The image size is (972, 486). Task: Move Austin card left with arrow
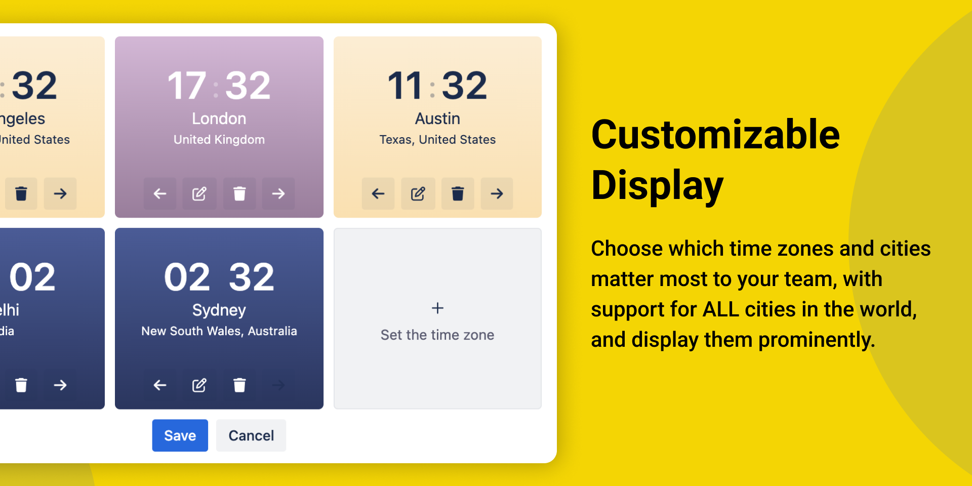coord(378,193)
